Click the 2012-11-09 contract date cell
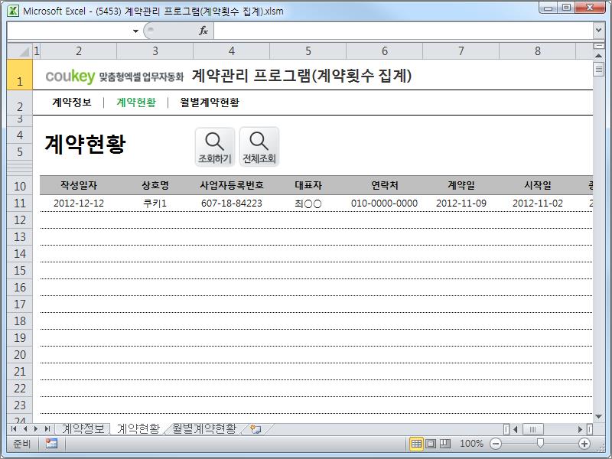This screenshot has width=612, height=459. tap(461, 203)
